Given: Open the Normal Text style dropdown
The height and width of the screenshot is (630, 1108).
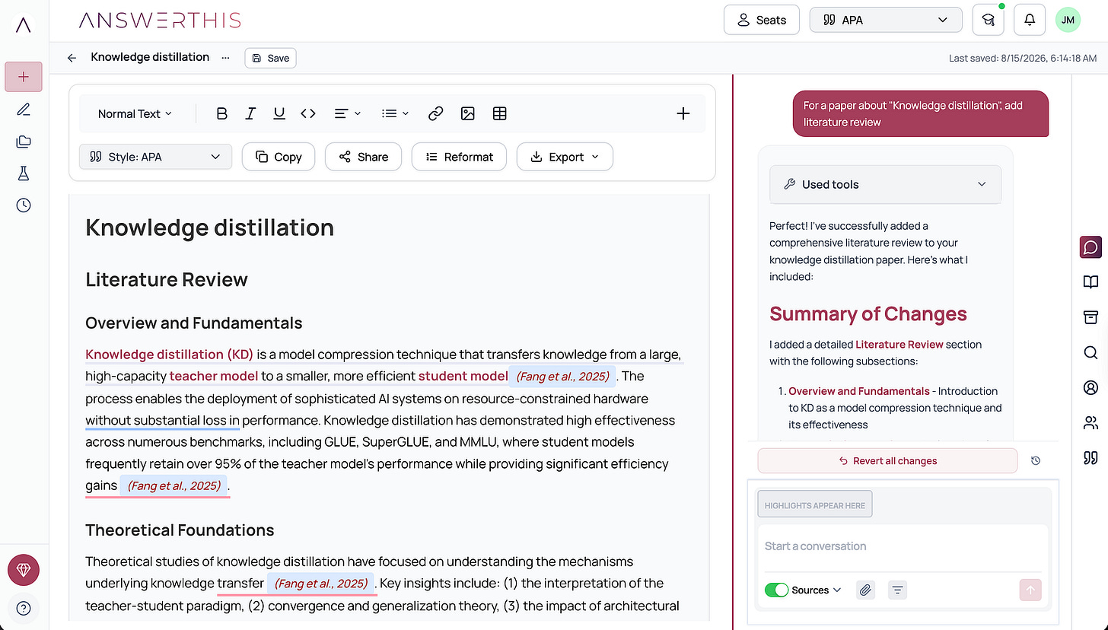Looking at the screenshot, I should click(135, 113).
